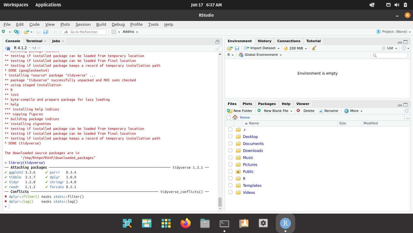The width and height of the screenshot is (413, 233).
Task: Switch to the Connections tab
Action: [289, 41]
